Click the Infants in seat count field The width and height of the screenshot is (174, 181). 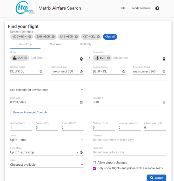130,128
